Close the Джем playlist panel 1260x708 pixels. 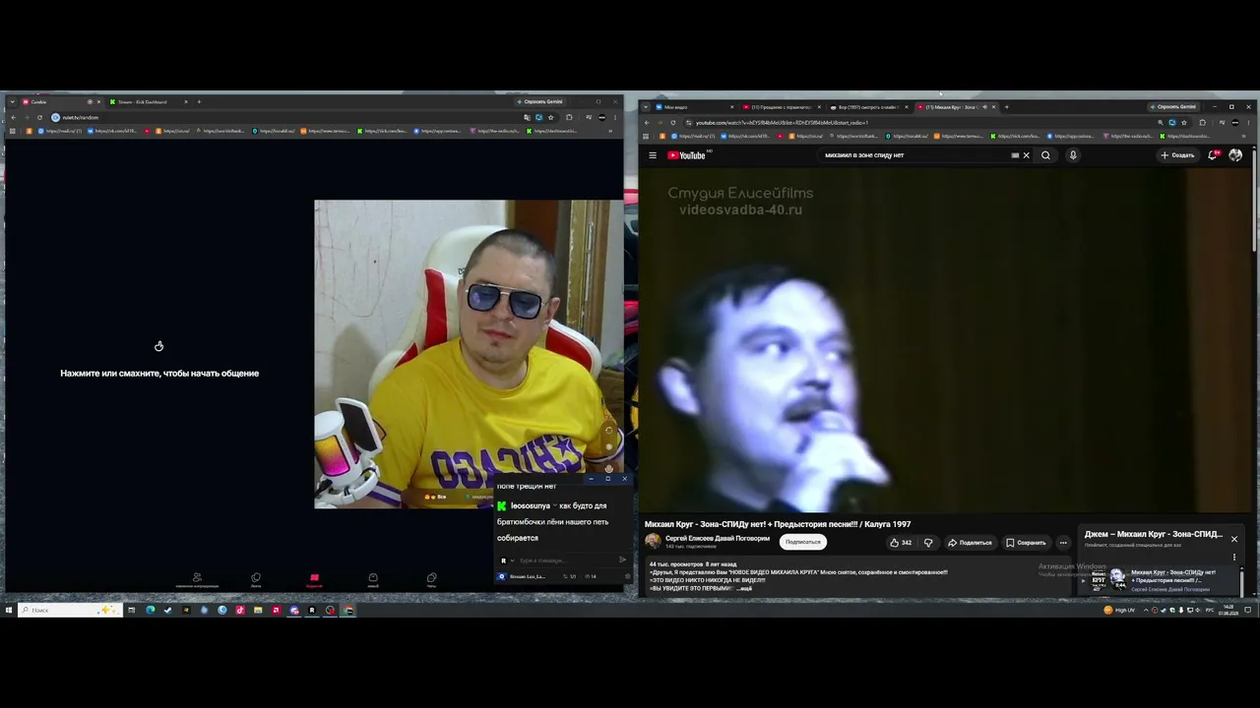point(1233,539)
